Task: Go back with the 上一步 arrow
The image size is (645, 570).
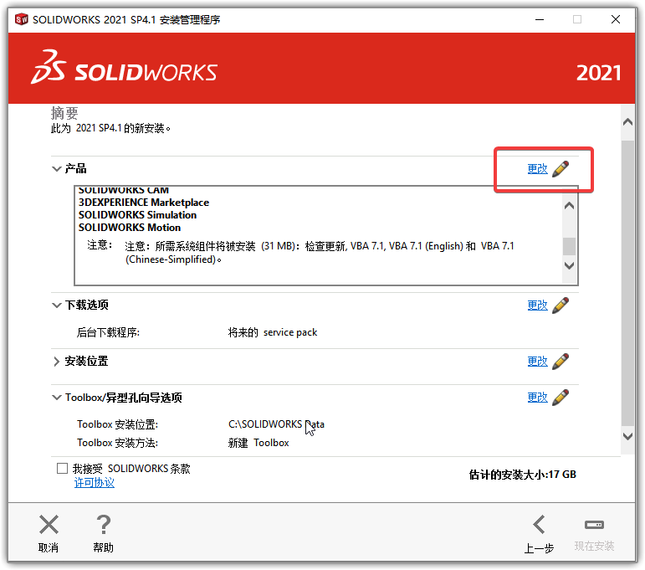Action: coord(539,525)
